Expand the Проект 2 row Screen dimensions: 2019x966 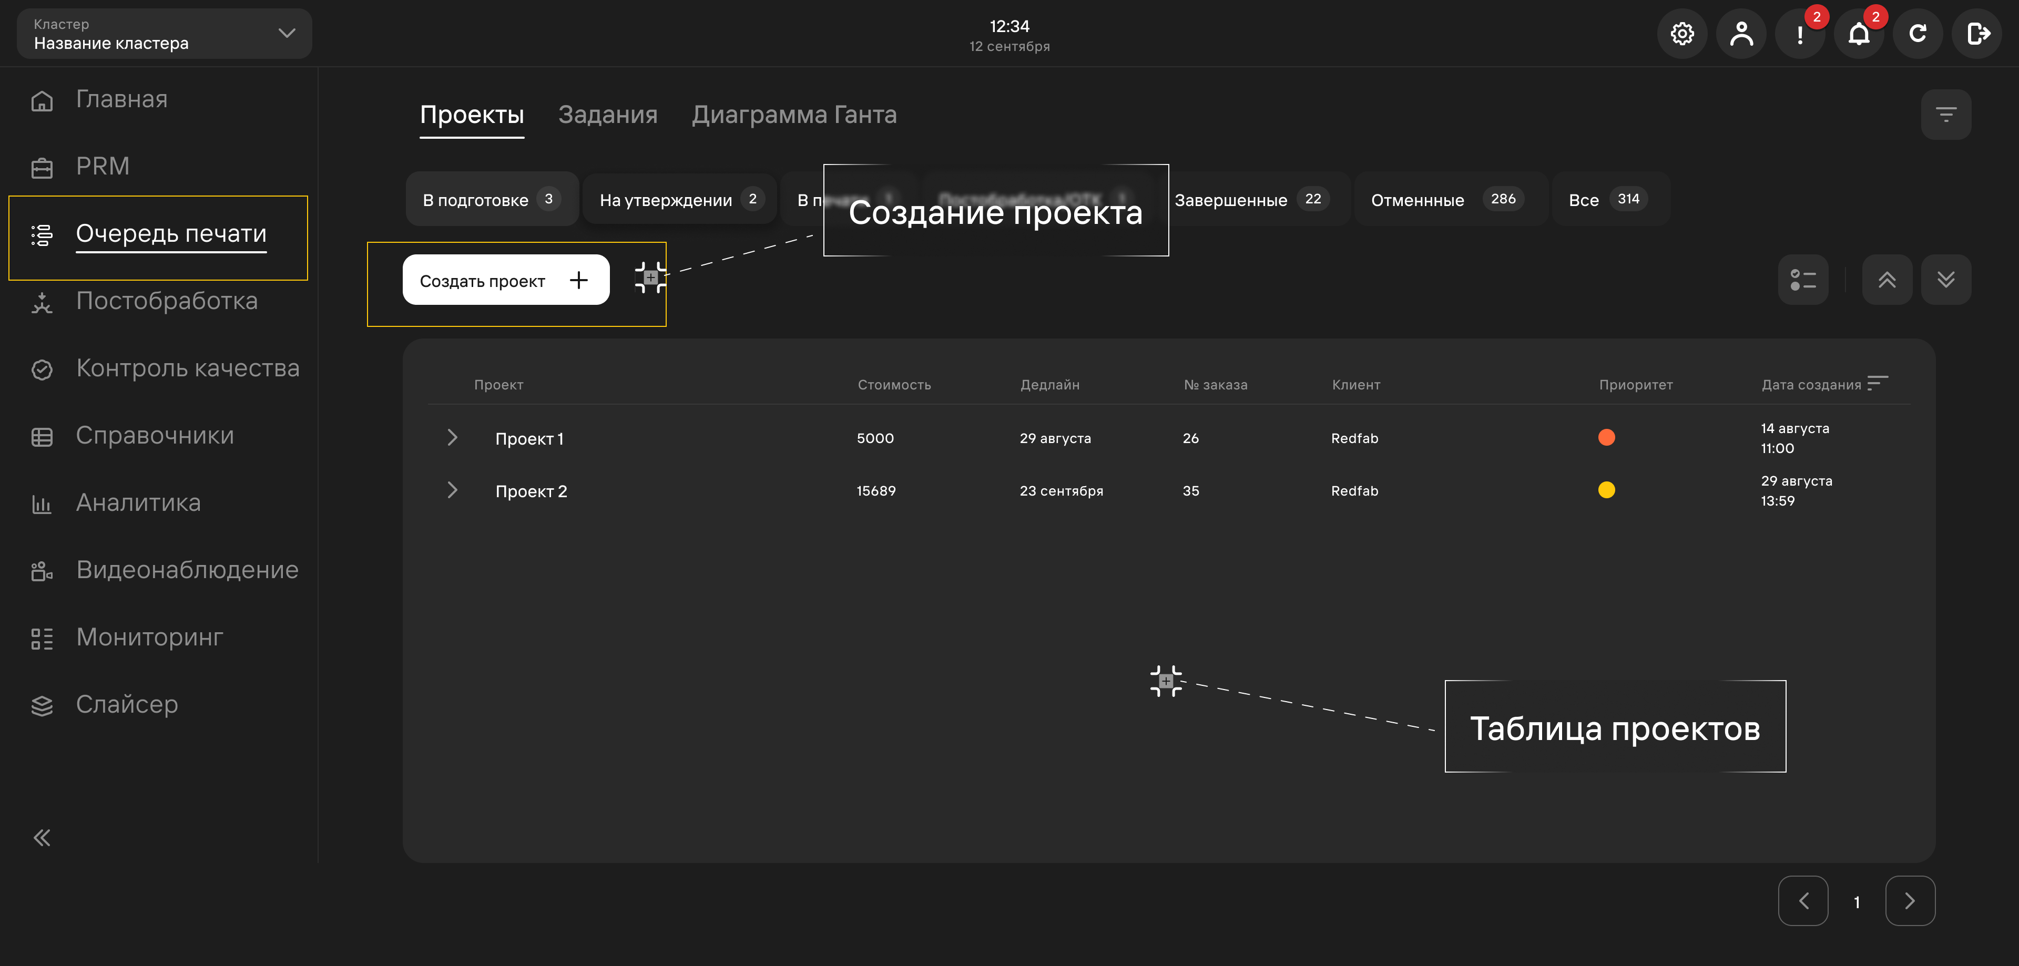tap(452, 490)
